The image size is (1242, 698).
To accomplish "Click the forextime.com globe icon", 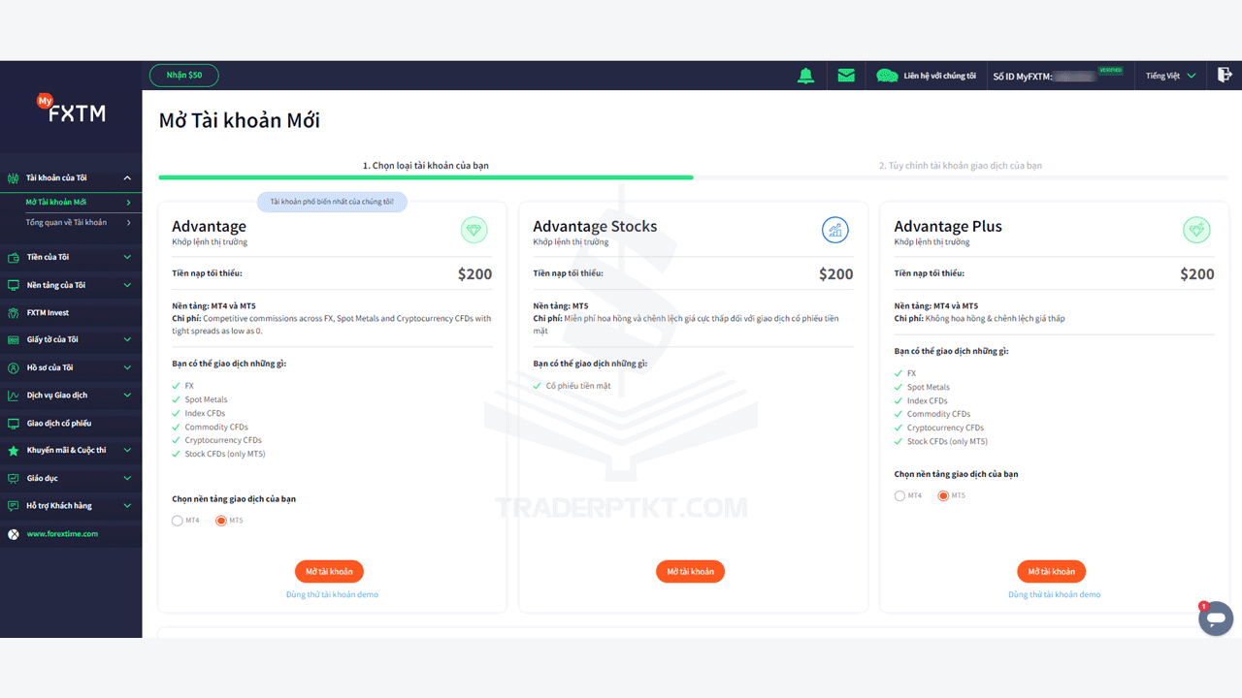I will pyautogui.click(x=14, y=534).
